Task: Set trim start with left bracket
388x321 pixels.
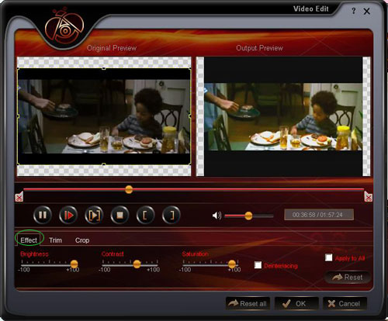Action: coord(145,215)
